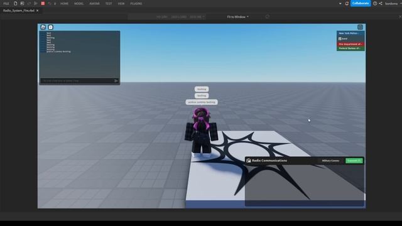Viewport: 402px width, 226px height.
Task: Close the Radio_System_Fire.rbxl tab
Action: click(x=38, y=11)
